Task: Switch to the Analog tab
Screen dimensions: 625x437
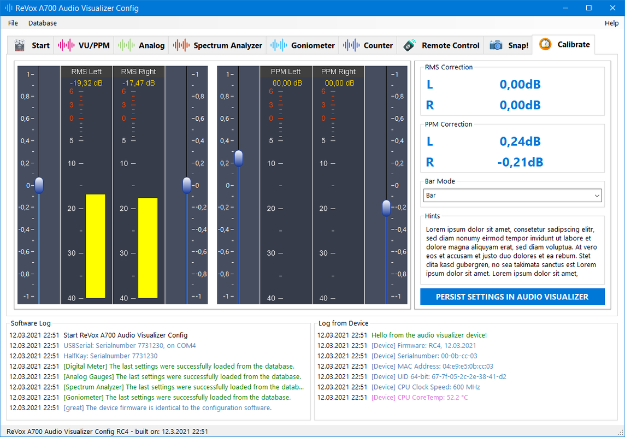Action: [141, 45]
